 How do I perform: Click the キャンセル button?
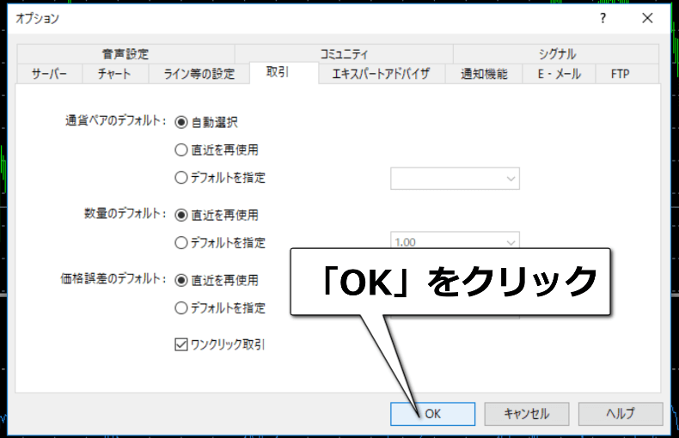[527, 414]
